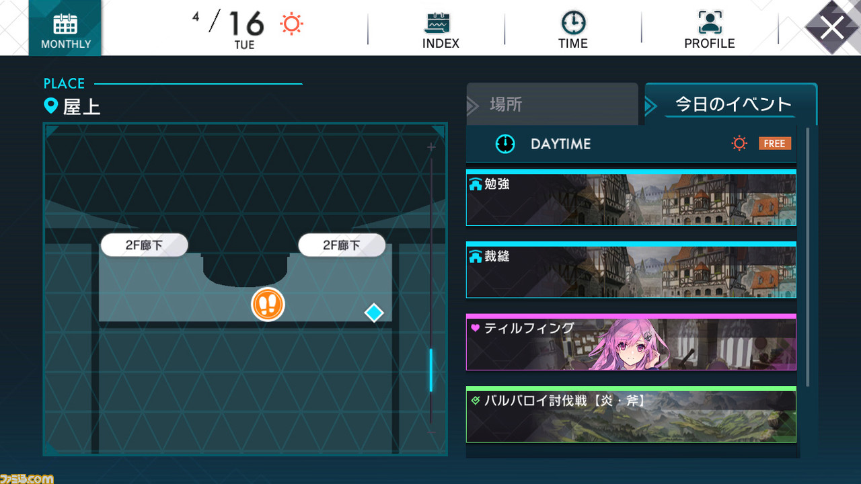Click the sun weather icon beside date
This screenshot has width=861, height=484.
click(x=292, y=24)
